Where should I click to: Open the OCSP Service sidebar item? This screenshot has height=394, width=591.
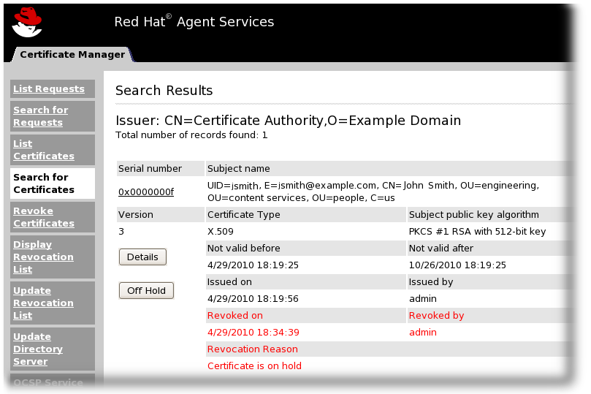48,382
